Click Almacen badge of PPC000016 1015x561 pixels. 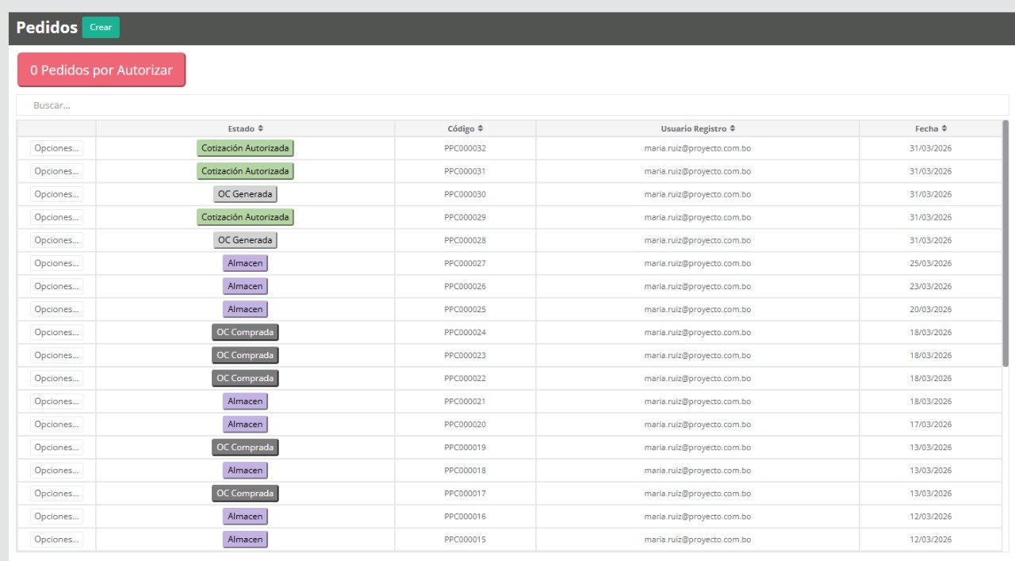245,516
